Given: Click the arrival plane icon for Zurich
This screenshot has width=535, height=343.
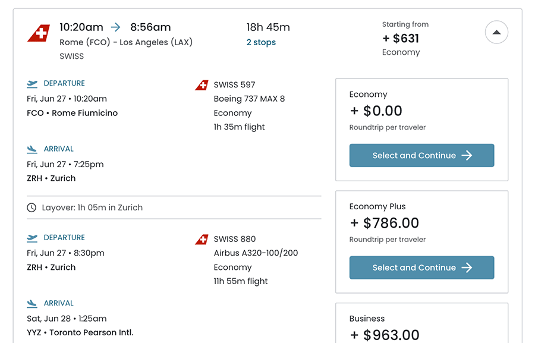Looking at the screenshot, I should (x=32, y=149).
